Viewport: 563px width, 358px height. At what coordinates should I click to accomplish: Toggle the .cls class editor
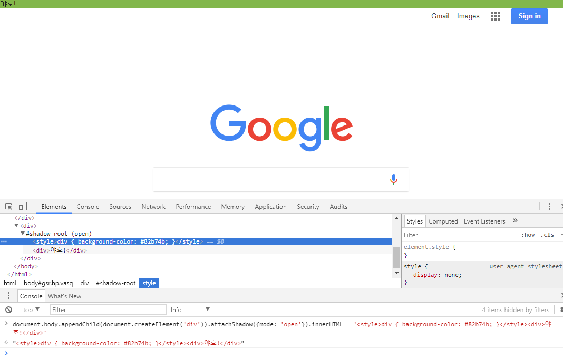(x=547, y=235)
